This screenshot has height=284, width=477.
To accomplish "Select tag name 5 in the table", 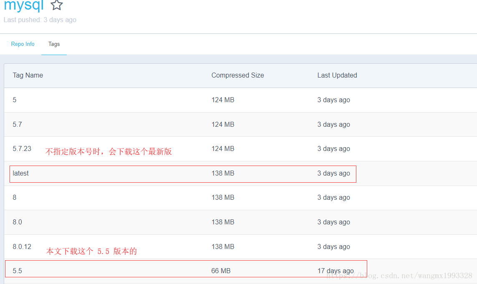I will (x=15, y=100).
